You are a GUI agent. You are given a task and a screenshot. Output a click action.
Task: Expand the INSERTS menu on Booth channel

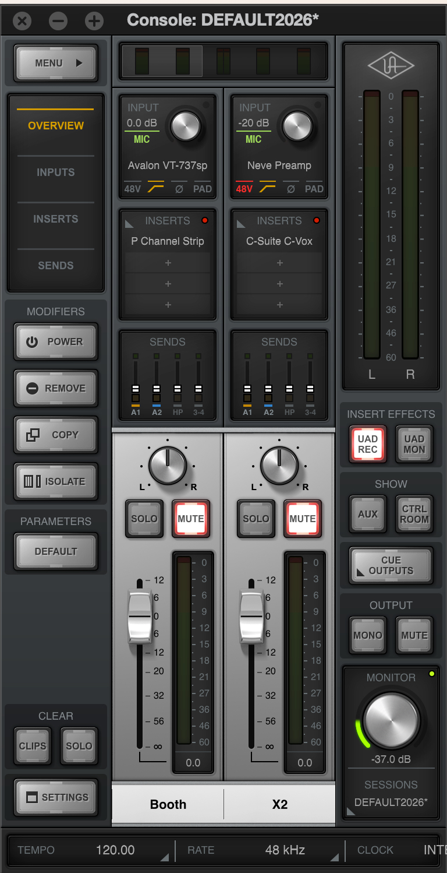129,221
